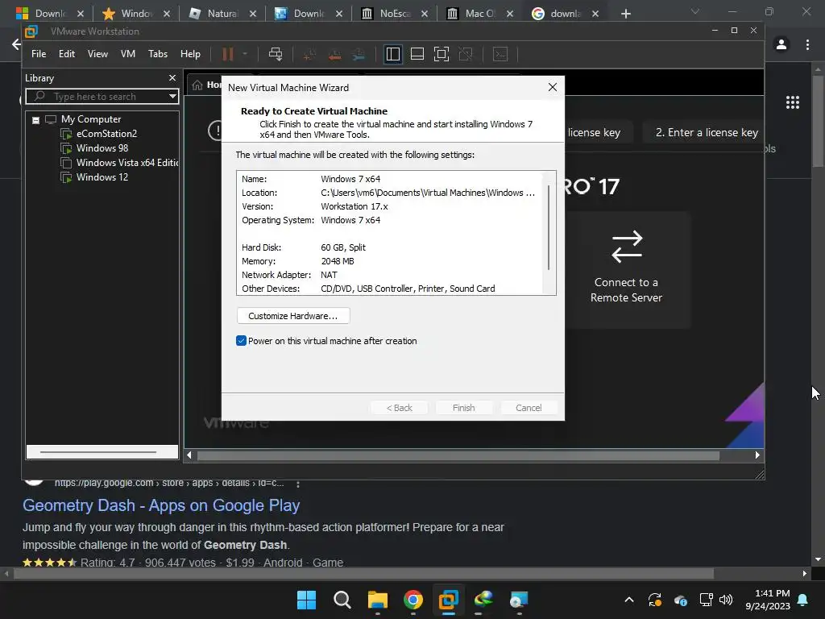Open File Explorer from the taskbar
825x619 pixels.
pos(377,600)
